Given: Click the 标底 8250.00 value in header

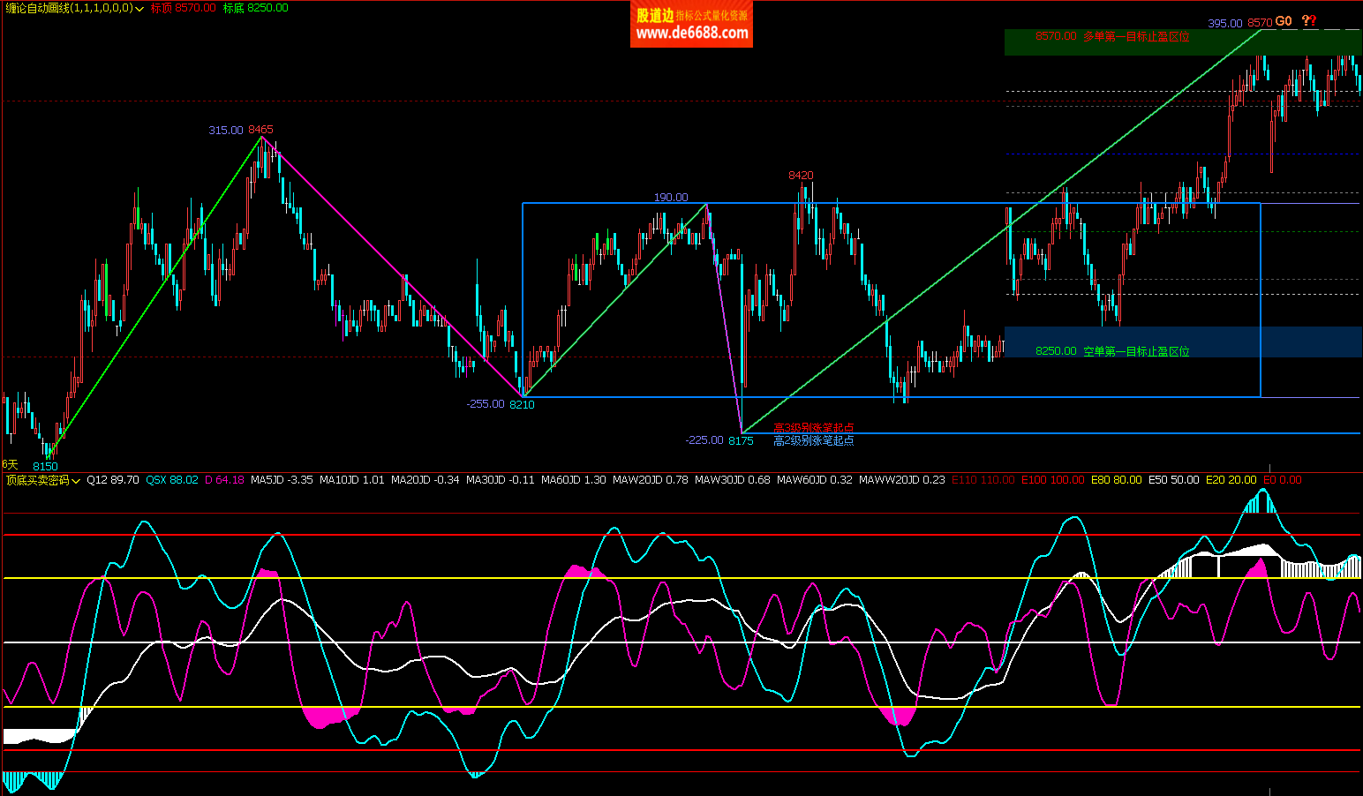Looking at the screenshot, I should [x=255, y=8].
